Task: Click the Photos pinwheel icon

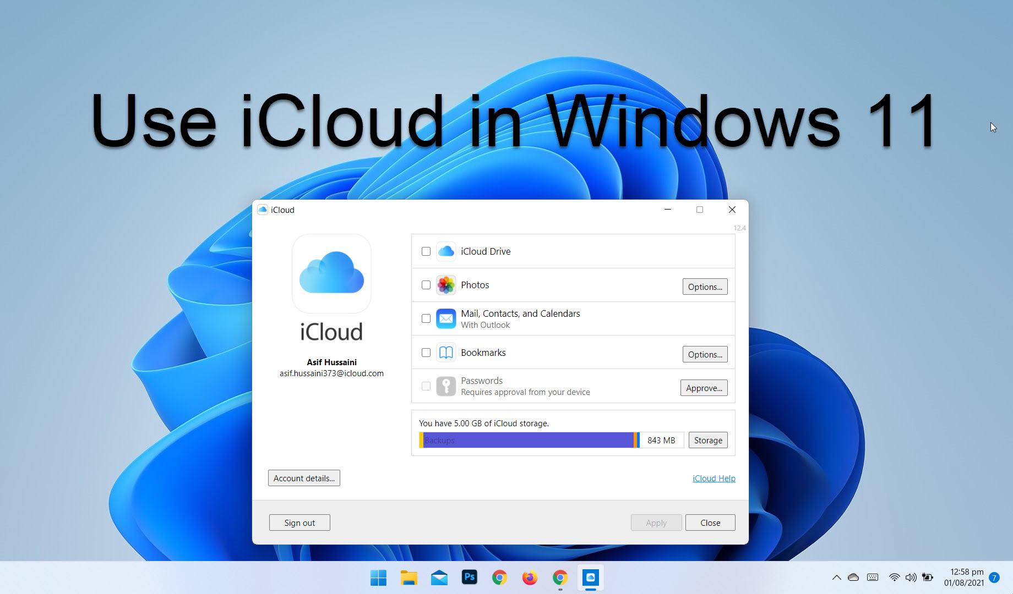Action: tap(446, 285)
